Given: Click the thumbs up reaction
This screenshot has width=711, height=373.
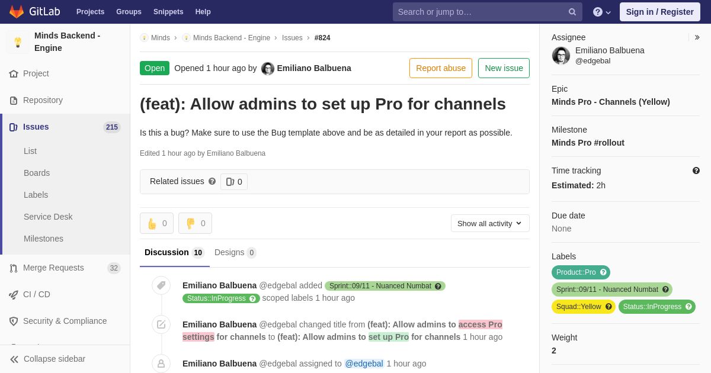Looking at the screenshot, I should pos(156,223).
